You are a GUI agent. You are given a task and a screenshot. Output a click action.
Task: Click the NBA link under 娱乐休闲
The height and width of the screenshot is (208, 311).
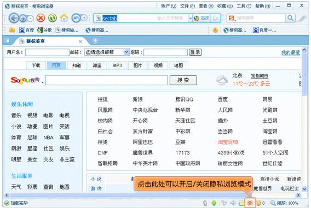(48, 138)
